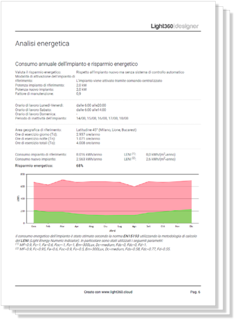Click the 'Dic' month label on chart axis
Viewport: 235px width, 323px height.
click(x=191, y=227)
